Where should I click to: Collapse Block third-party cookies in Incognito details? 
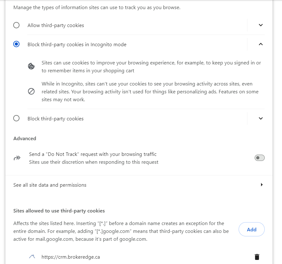260,44
